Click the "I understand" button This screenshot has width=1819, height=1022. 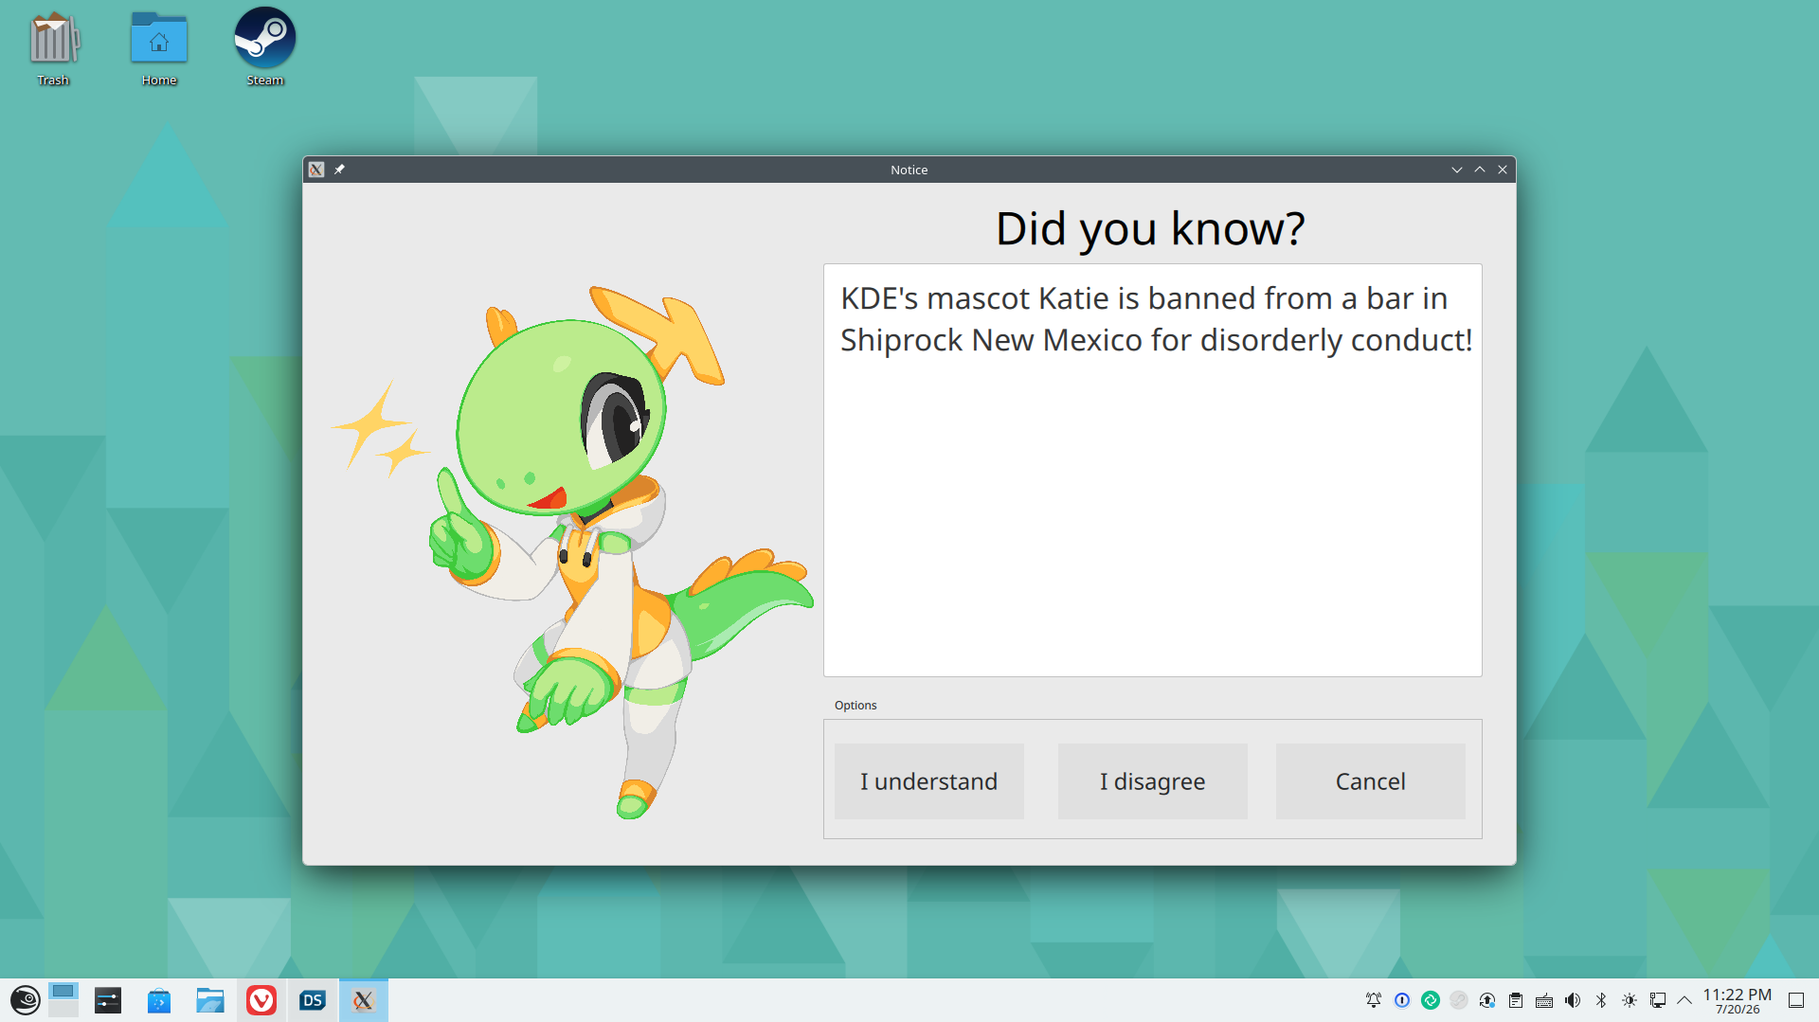(928, 781)
